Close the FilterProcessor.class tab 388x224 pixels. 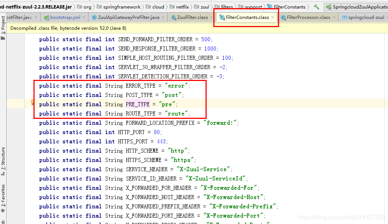334,17
